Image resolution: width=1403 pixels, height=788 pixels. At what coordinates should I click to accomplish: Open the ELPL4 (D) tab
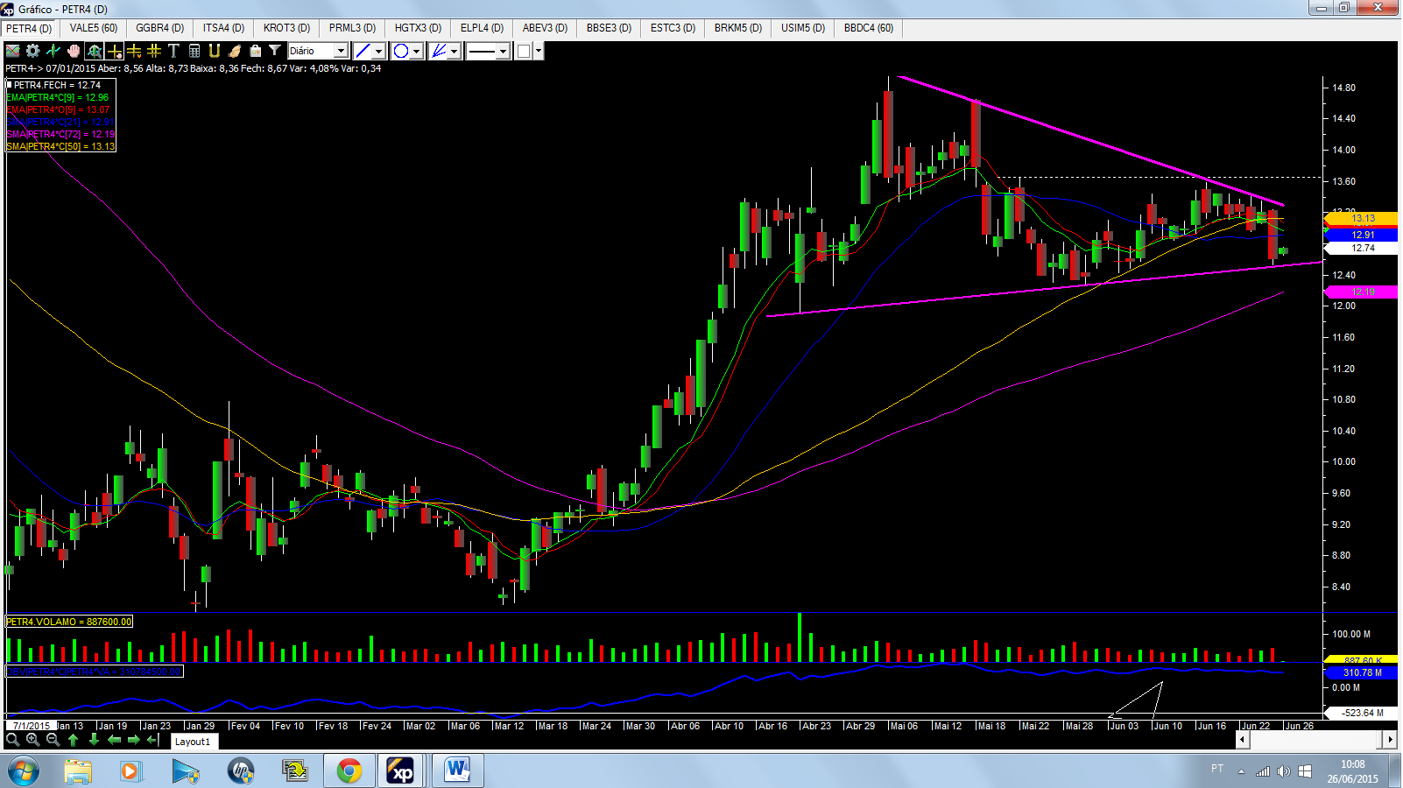(482, 28)
